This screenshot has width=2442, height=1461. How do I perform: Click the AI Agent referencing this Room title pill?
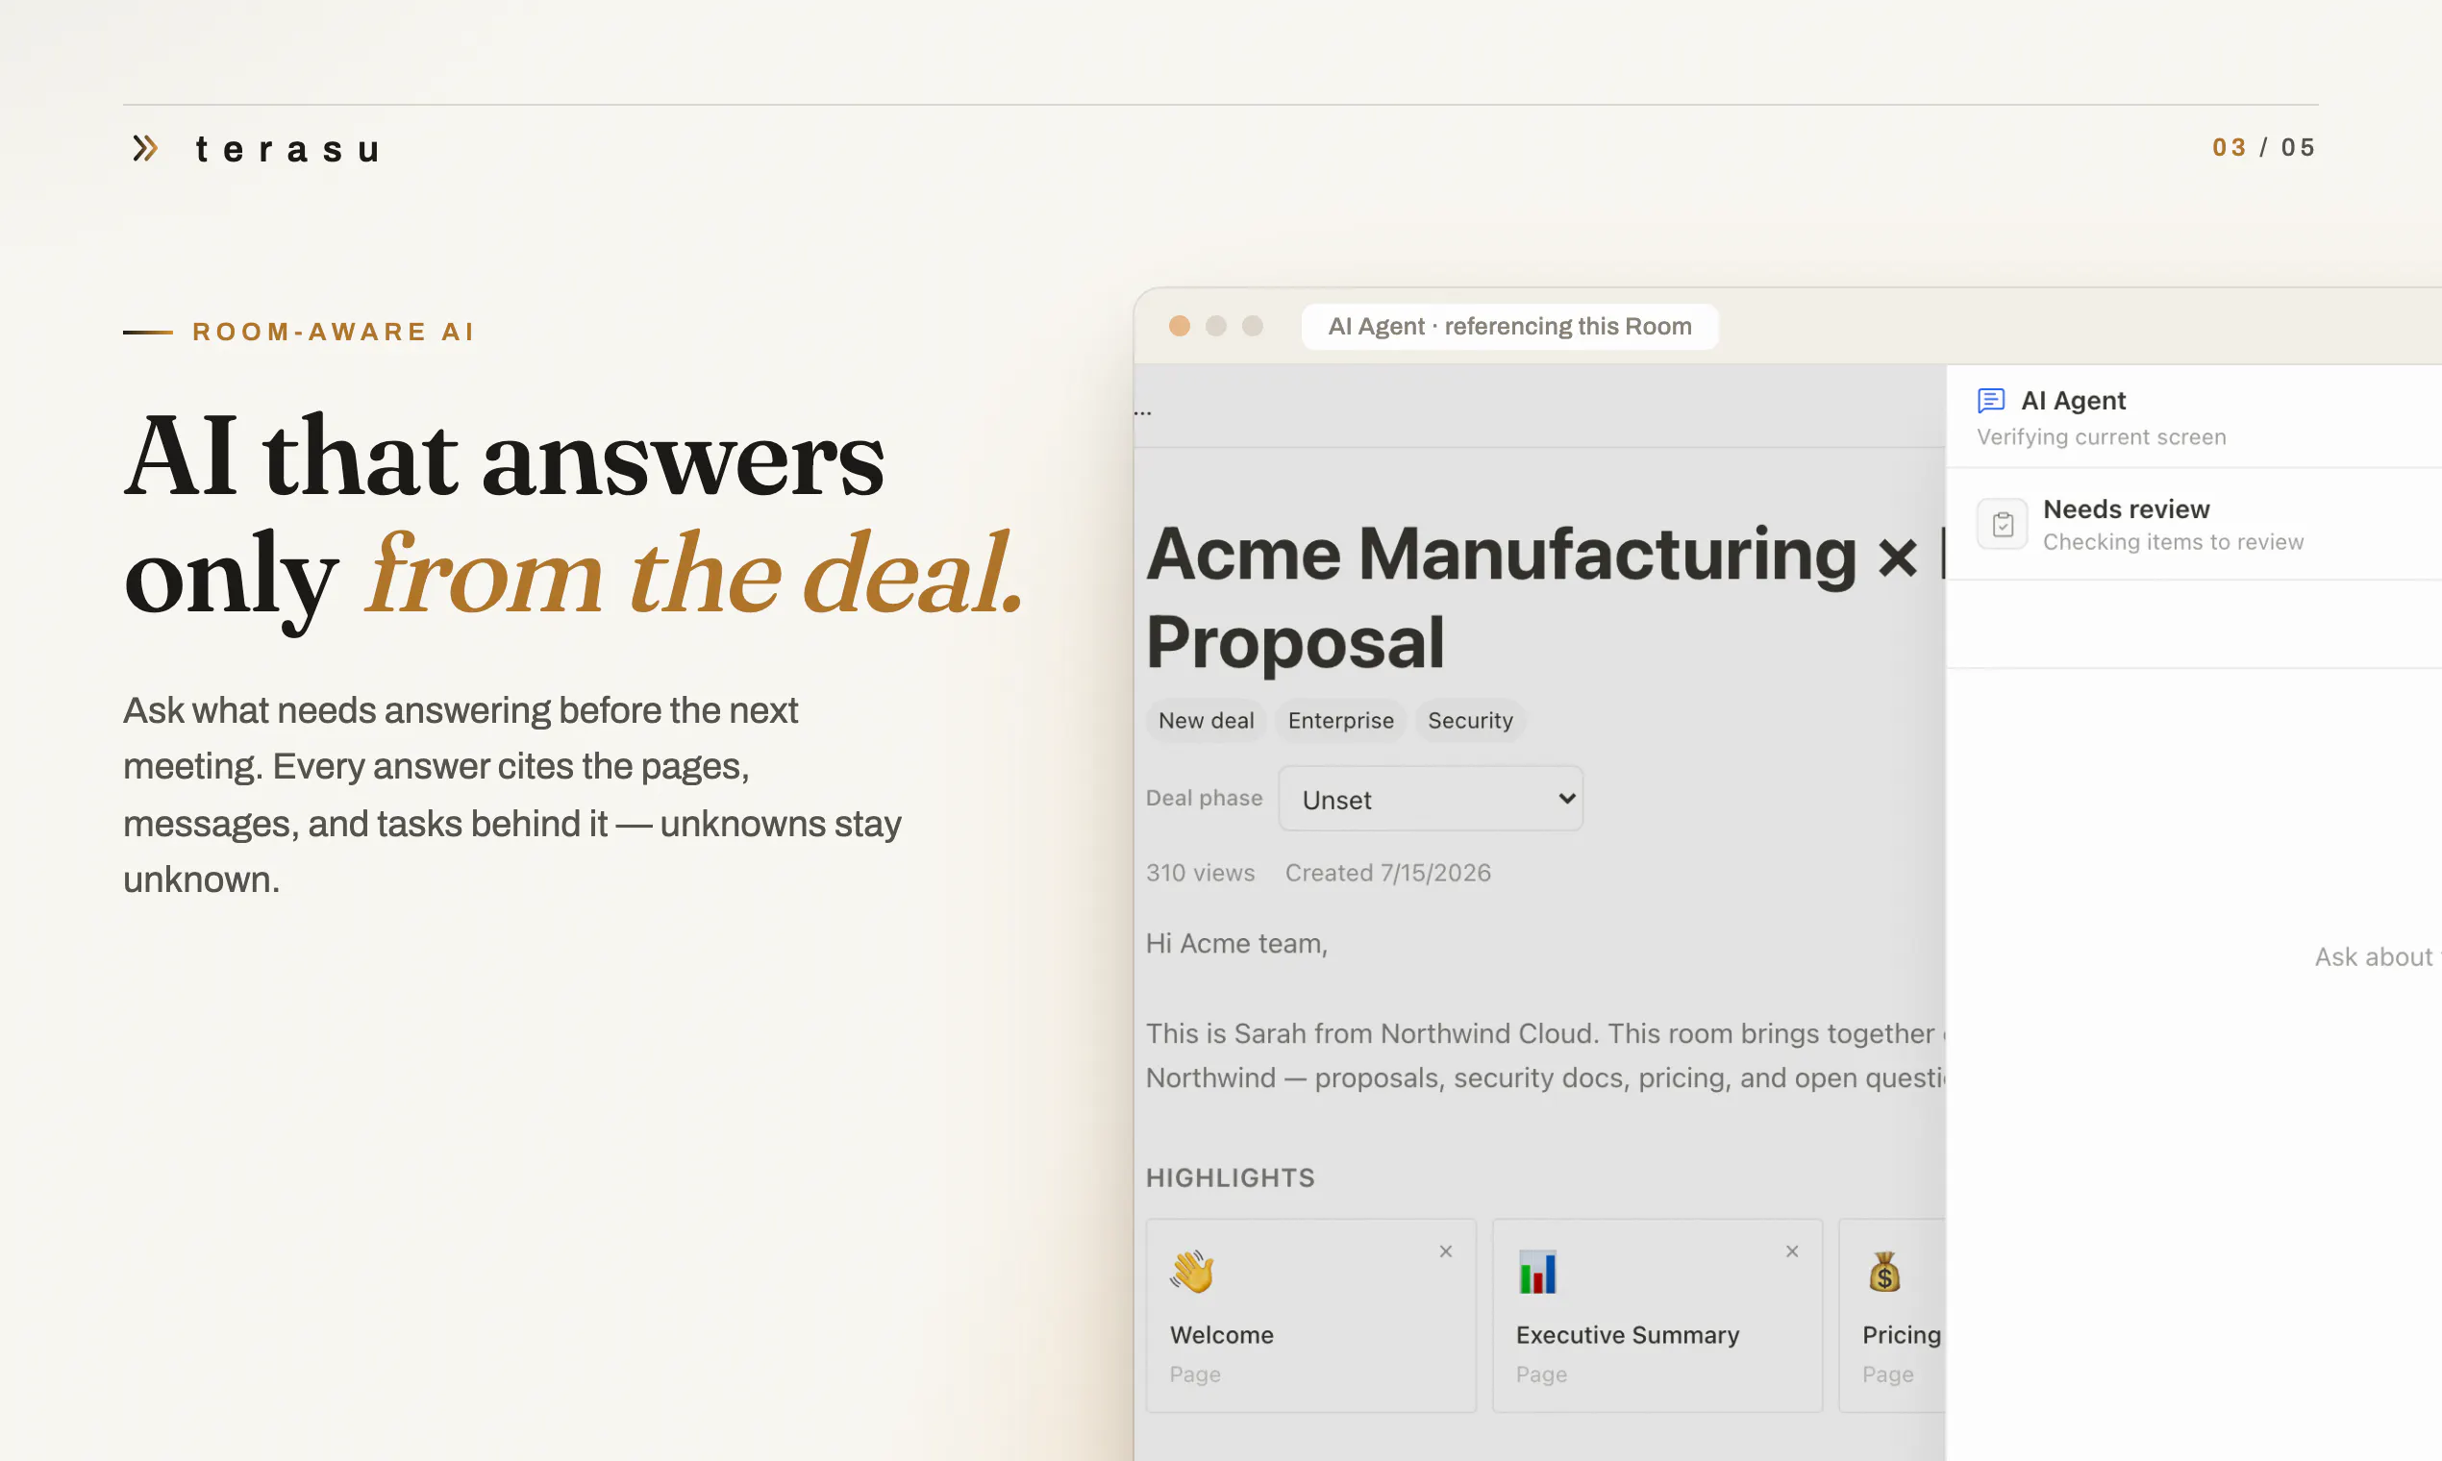tap(1509, 327)
